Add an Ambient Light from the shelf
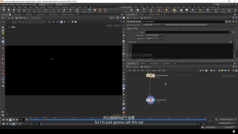 click(x=208, y=10)
